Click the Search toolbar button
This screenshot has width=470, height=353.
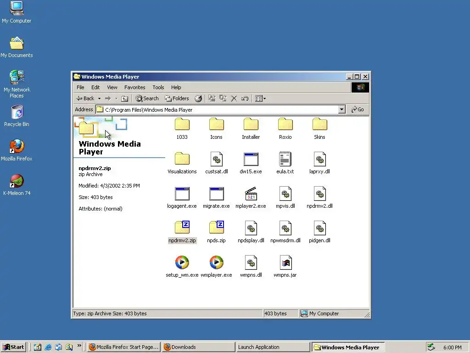click(x=147, y=98)
